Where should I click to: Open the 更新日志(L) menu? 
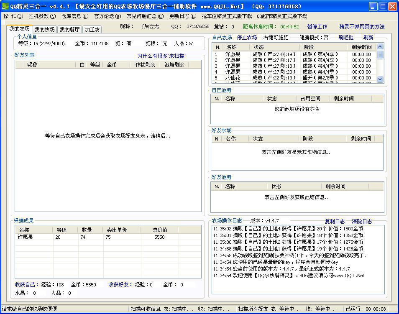(x=183, y=16)
